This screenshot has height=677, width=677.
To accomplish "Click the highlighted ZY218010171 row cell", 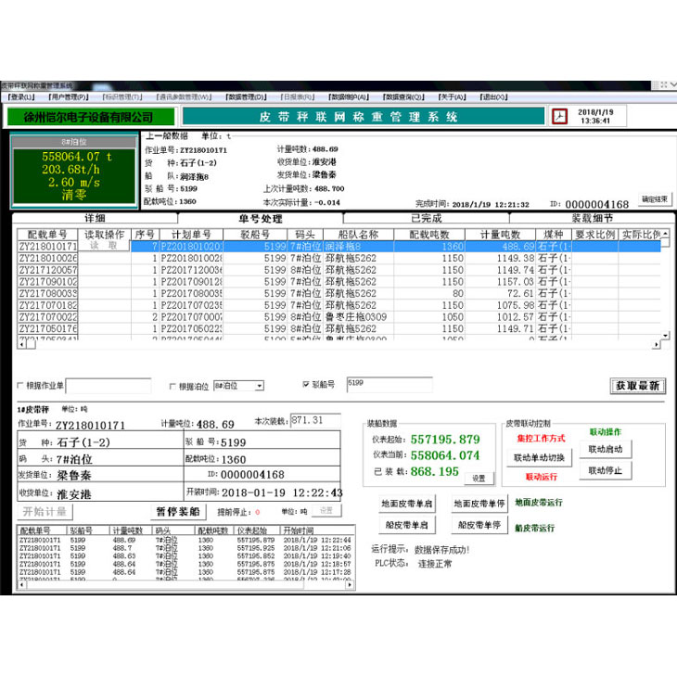I will point(47,246).
